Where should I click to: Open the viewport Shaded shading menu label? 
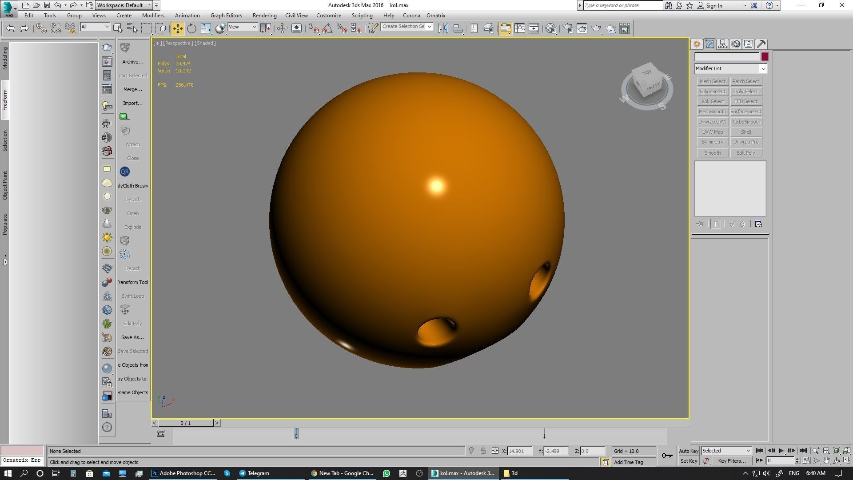206,43
